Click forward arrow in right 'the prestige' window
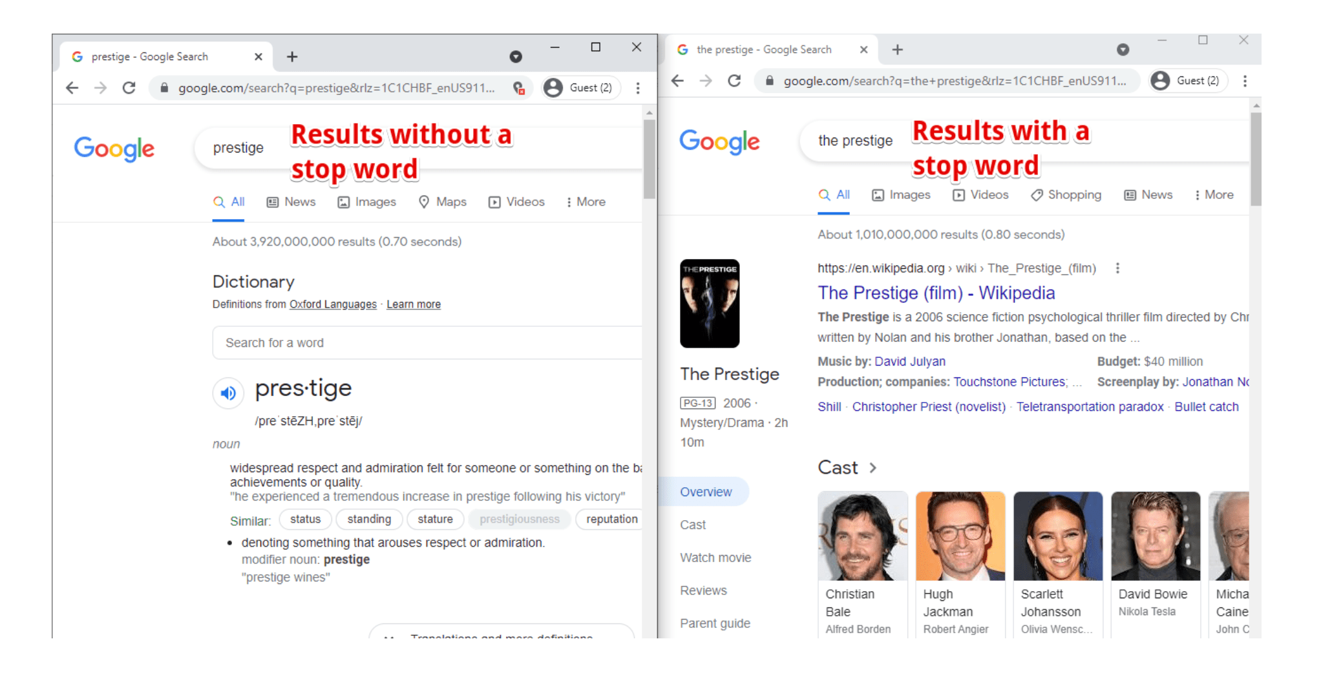The width and height of the screenshot is (1332, 681). (x=706, y=81)
